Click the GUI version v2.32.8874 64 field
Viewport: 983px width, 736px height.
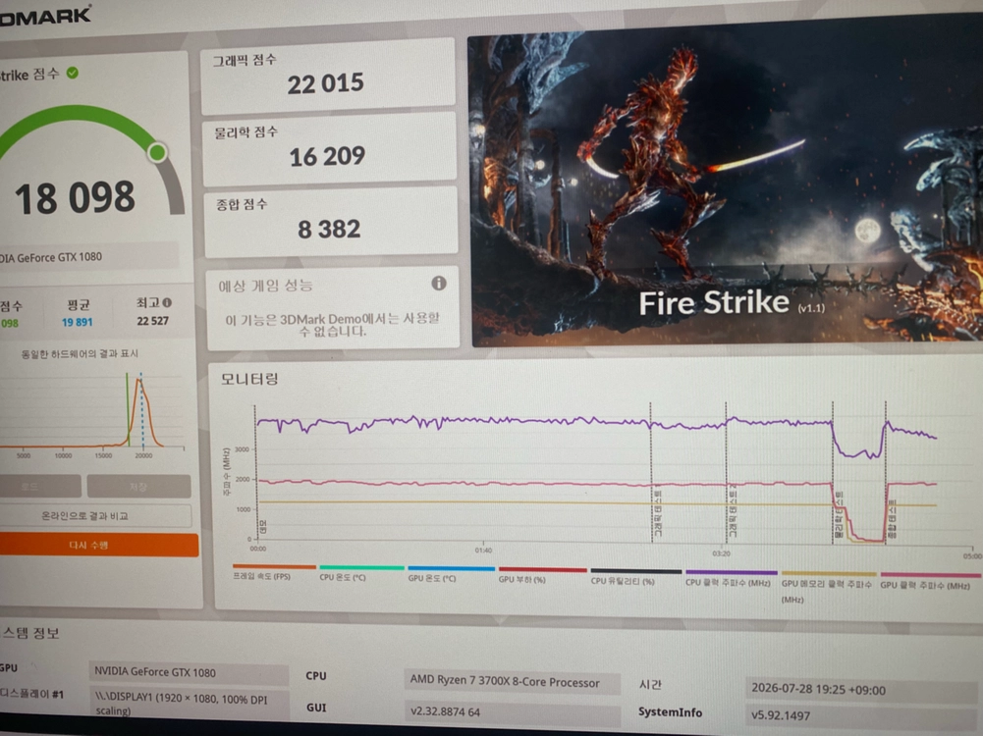[x=512, y=711]
